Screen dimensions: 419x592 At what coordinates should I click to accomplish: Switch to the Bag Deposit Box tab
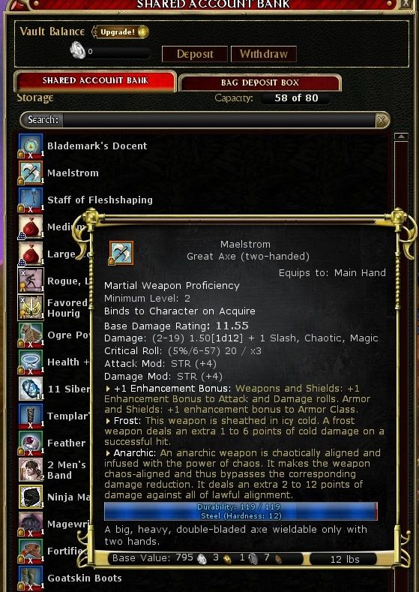click(260, 83)
